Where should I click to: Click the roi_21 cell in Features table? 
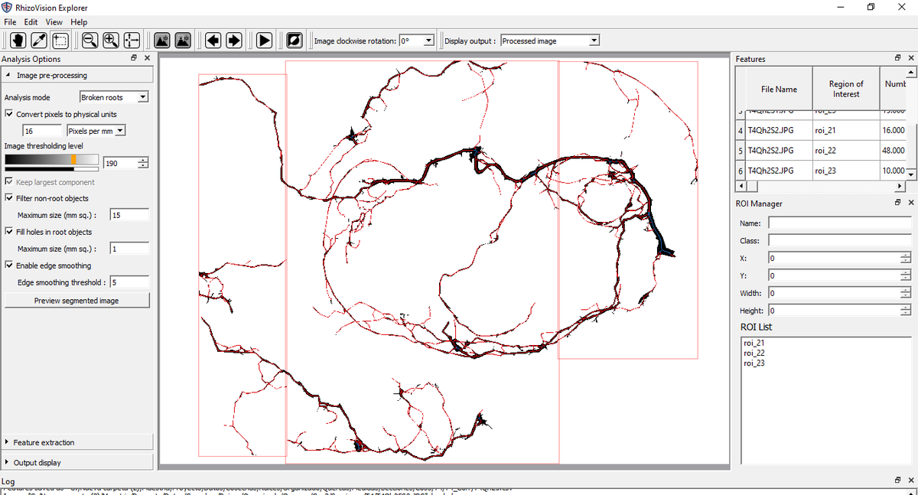(846, 130)
